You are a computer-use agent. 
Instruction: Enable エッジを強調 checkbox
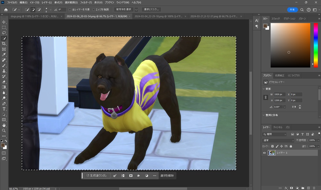click(93, 10)
